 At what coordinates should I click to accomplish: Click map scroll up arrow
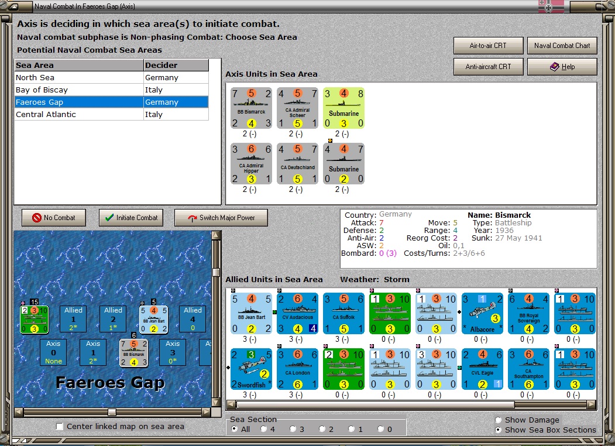point(216,235)
